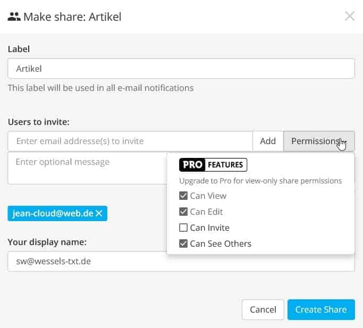Focus the email addresses to invite field
The width and height of the screenshot is (363, 328).
tap(130, 141)
